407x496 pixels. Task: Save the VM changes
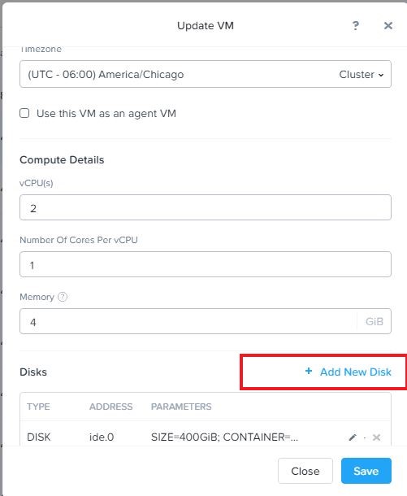[x=366, y=471]
